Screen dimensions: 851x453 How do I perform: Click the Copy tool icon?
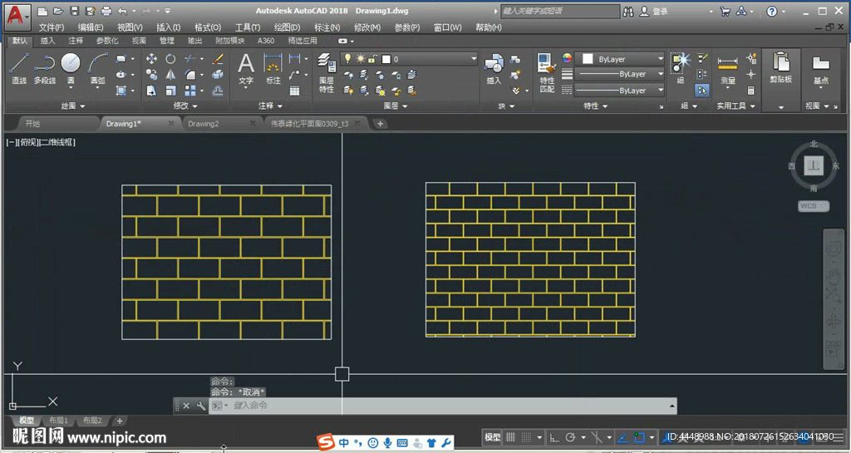151,74
